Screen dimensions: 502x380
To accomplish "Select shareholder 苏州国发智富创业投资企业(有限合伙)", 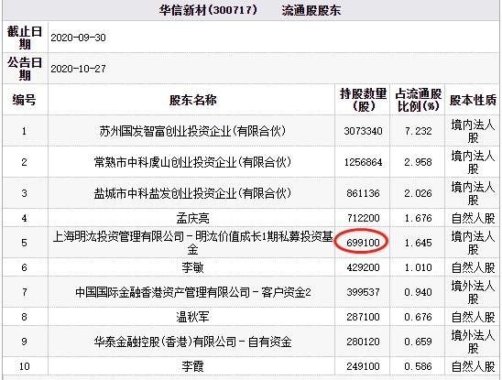I will 192,131.
